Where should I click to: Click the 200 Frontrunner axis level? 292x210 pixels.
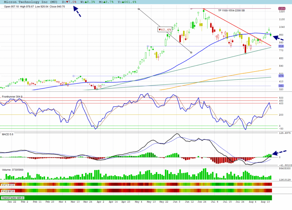(x=281, y=115)
